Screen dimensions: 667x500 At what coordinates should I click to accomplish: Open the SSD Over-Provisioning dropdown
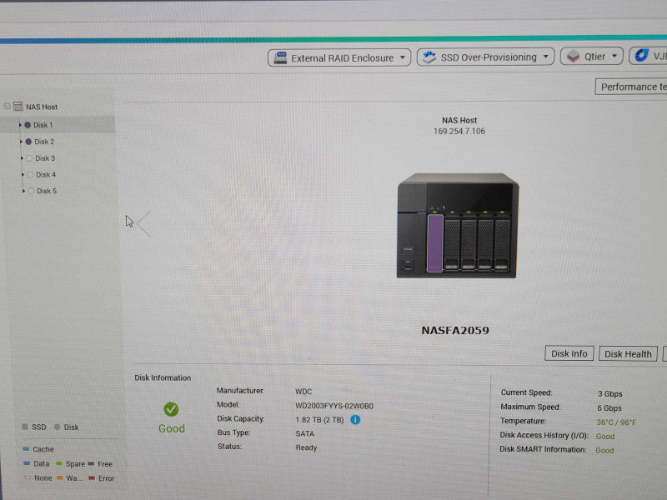coord(485,57)
